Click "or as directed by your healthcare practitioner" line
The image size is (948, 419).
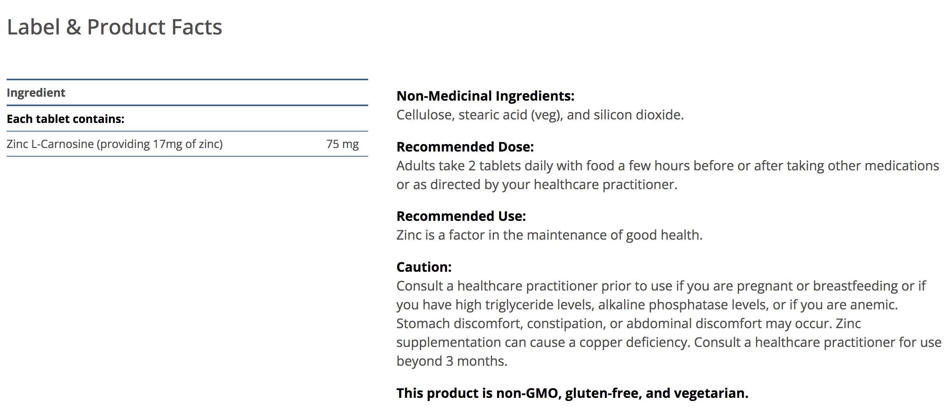point(537,184)
